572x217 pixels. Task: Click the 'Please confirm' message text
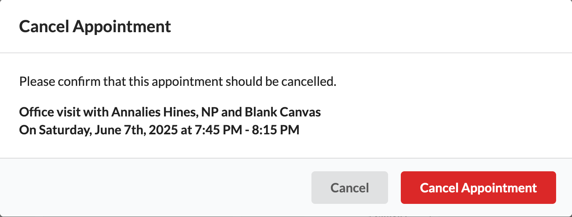click(x=178, y=82)
